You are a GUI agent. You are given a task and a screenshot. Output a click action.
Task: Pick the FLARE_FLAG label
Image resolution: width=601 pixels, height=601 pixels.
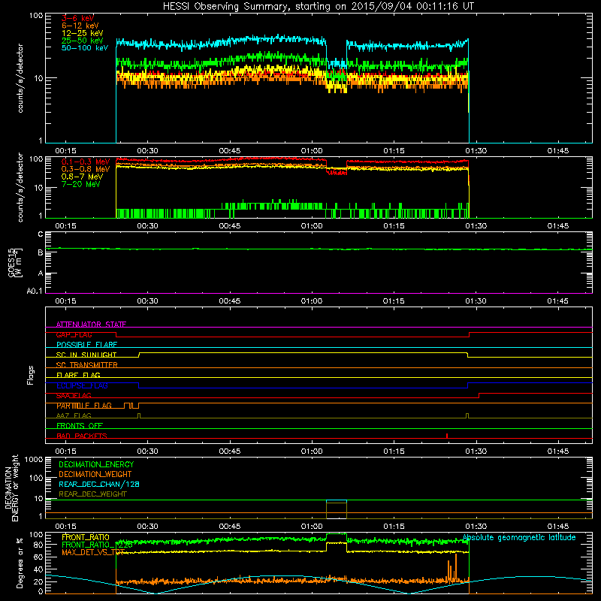coord(78,375)
